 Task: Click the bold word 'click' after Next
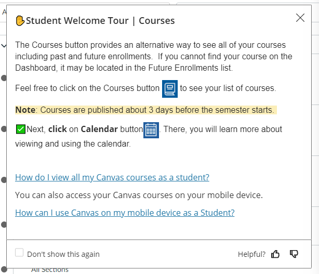coord(57,129)
